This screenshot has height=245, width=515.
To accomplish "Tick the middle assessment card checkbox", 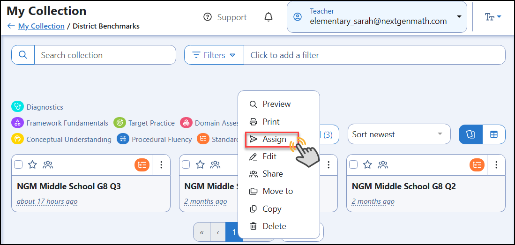I will coord(186,164).
